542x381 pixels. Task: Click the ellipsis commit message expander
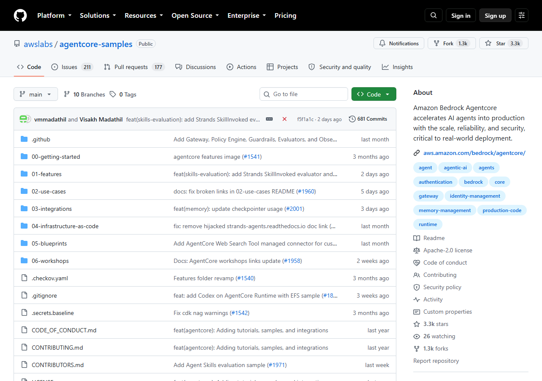pos(269,119)
